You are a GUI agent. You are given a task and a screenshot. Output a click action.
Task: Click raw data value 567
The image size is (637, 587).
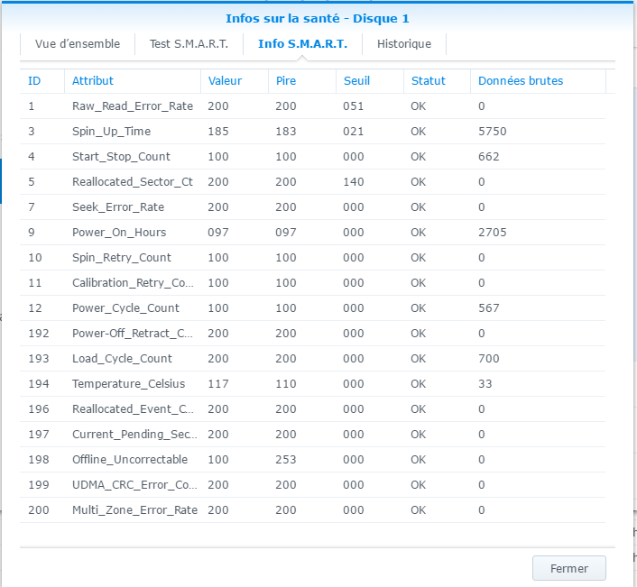[x=489, y=308]
